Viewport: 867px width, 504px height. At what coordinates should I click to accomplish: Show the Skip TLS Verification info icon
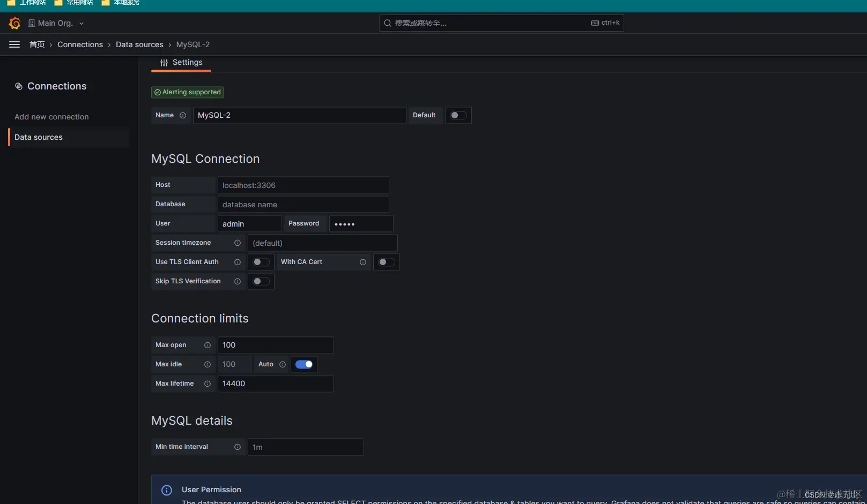tap(238, 281)
